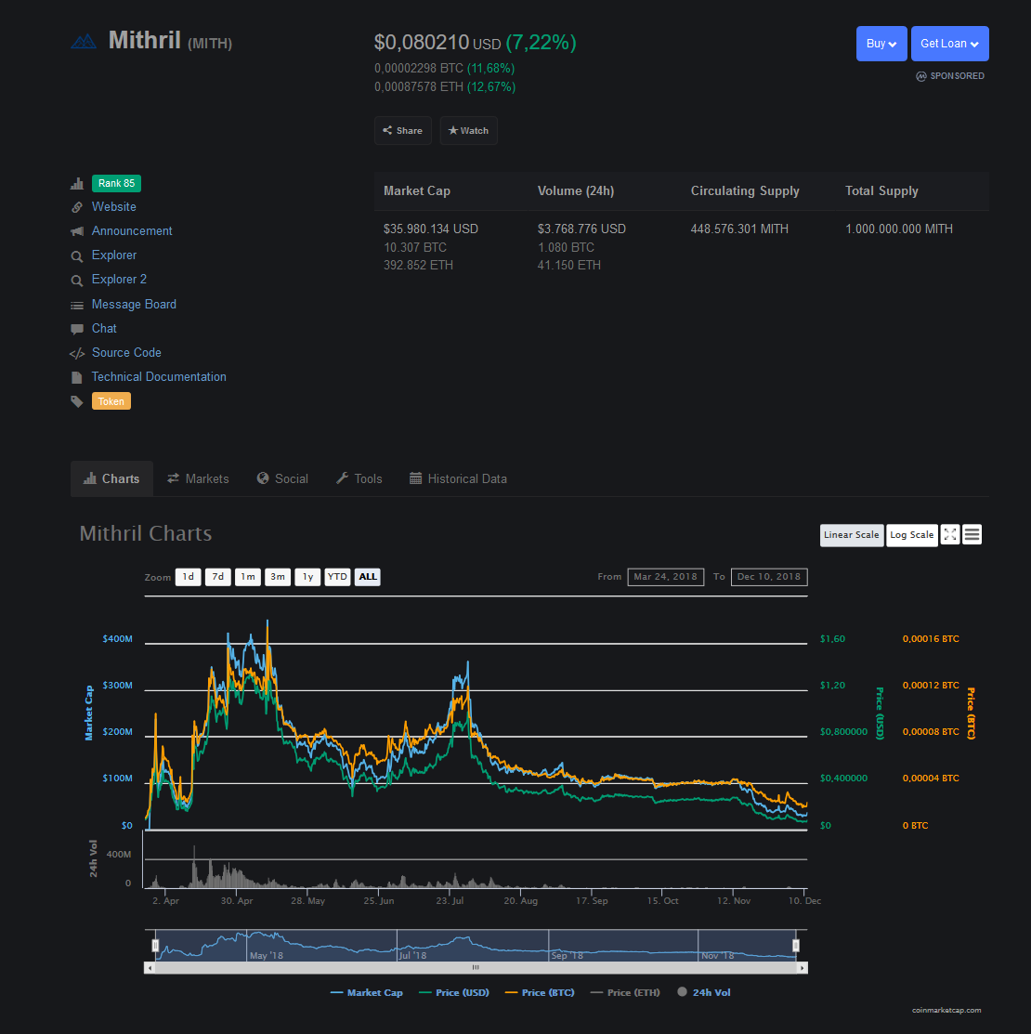Open the Chat link
Screen dimensions: 1031x1034
pos(104,328)
